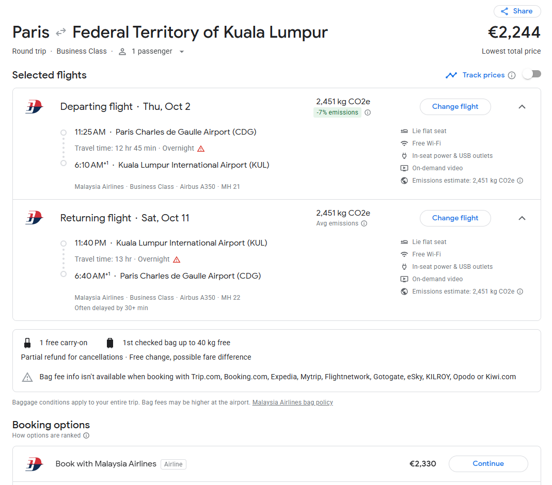
Task: Click returning emissions estimate info icon
Action: pyautogui.click(x=520, y=292)
